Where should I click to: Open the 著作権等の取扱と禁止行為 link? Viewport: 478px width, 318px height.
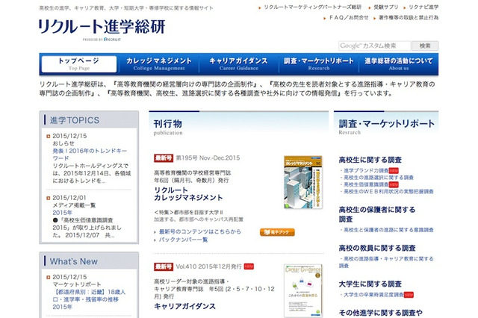pos(409,18)
